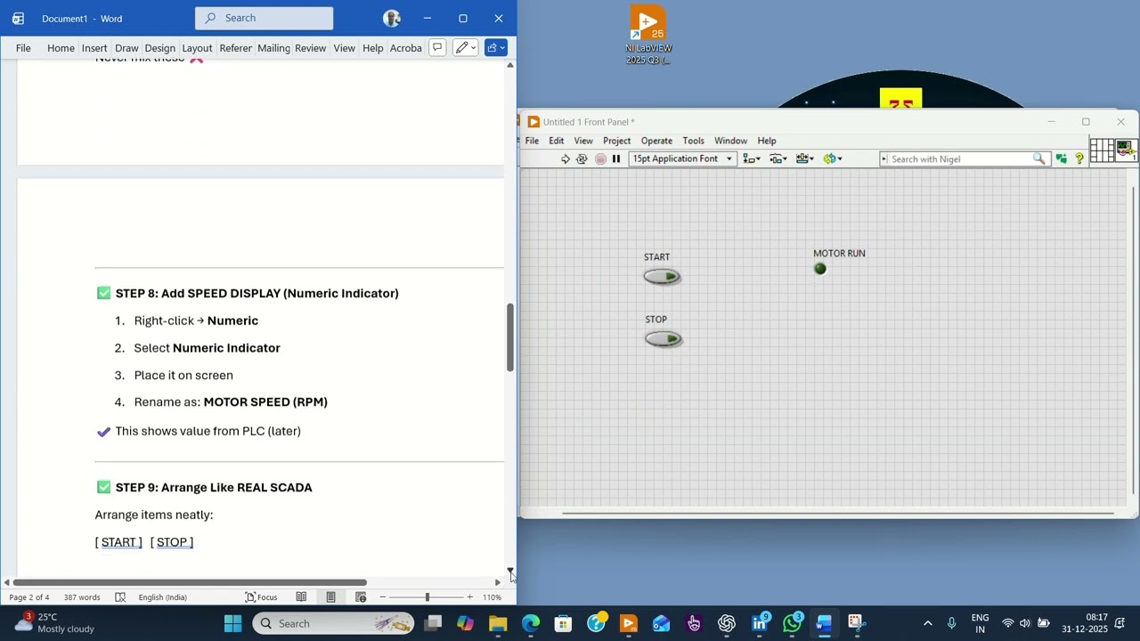The height and width of the screenshot is (641, 1140).
Task: Open LabVIEW Help menu
Action: [767, 141]
